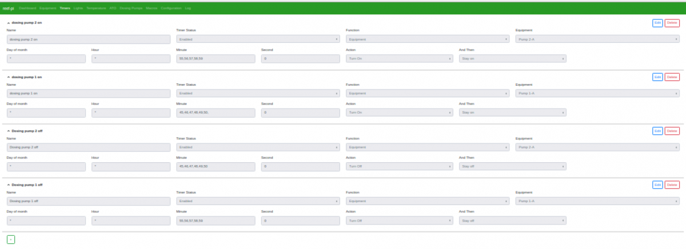Go to the Dashboard tab
This screenshot has height=249, width=686.
(27, 9)
